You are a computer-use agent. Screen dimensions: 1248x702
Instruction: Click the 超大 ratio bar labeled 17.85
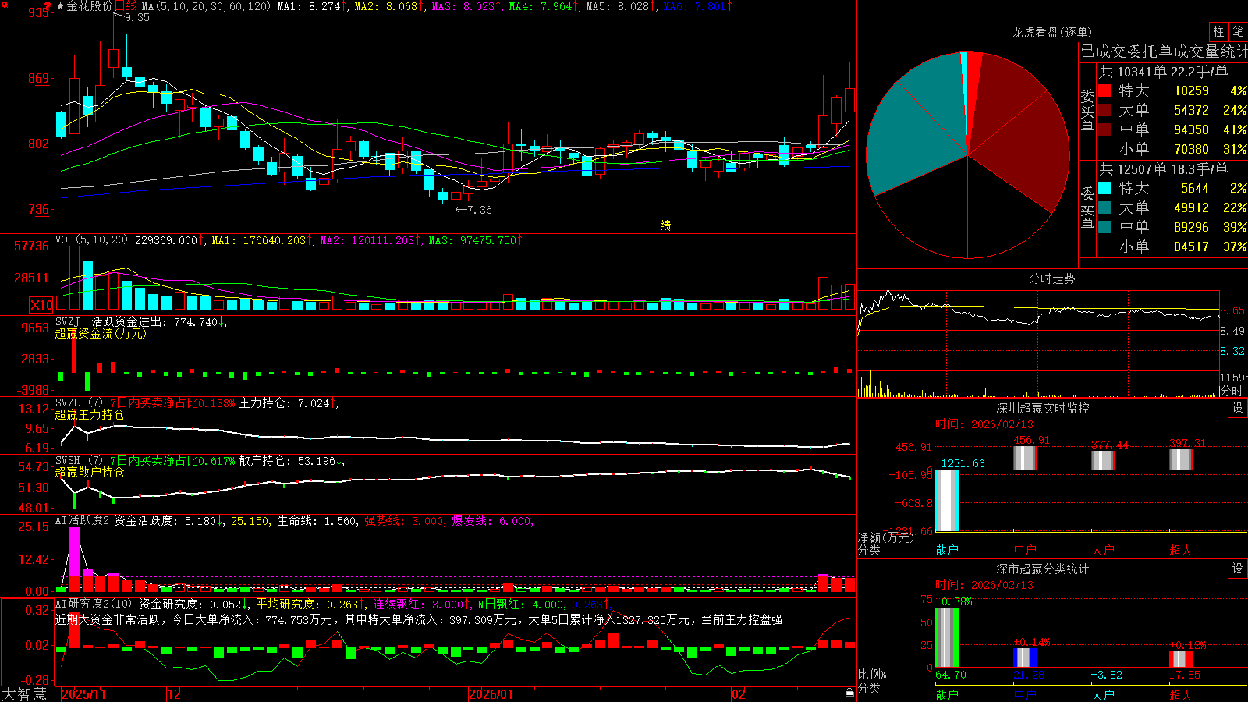[x=1181, y=659]
